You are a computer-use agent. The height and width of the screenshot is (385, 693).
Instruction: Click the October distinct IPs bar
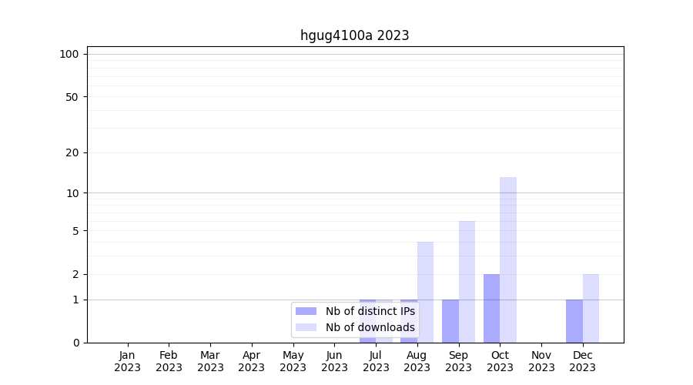tap(491, 308)
